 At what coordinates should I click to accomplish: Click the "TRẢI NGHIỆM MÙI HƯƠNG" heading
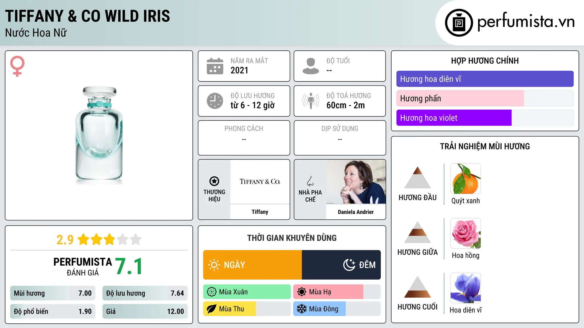(485, 146)
